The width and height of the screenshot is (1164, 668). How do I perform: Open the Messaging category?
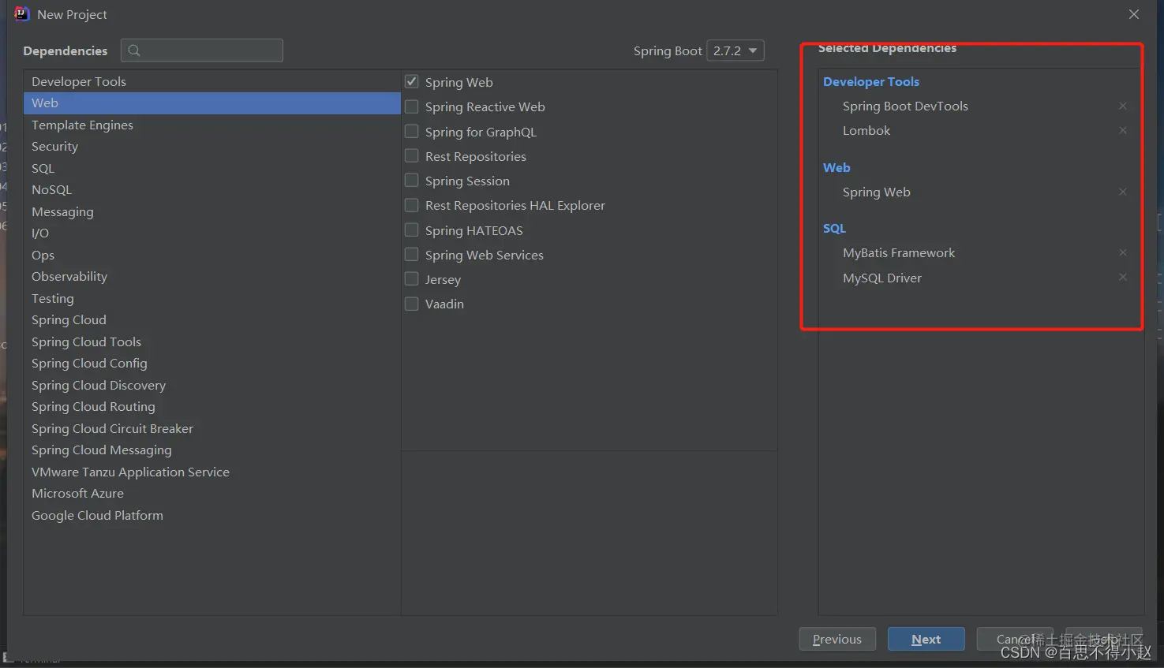pos(212,211)
